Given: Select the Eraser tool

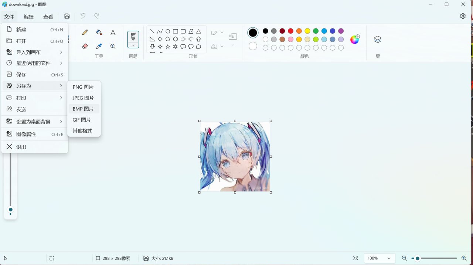Looking at the screenshot, I should pos(85,47).
